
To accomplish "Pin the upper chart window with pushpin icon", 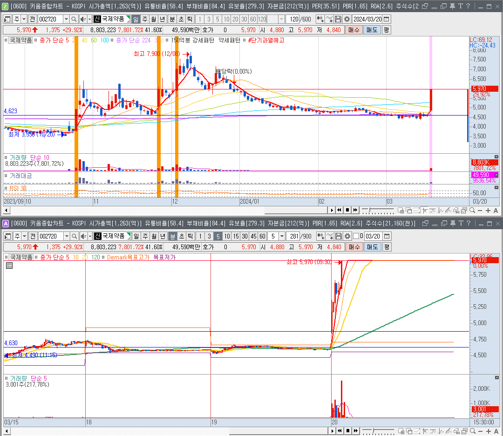I will 452,6.
